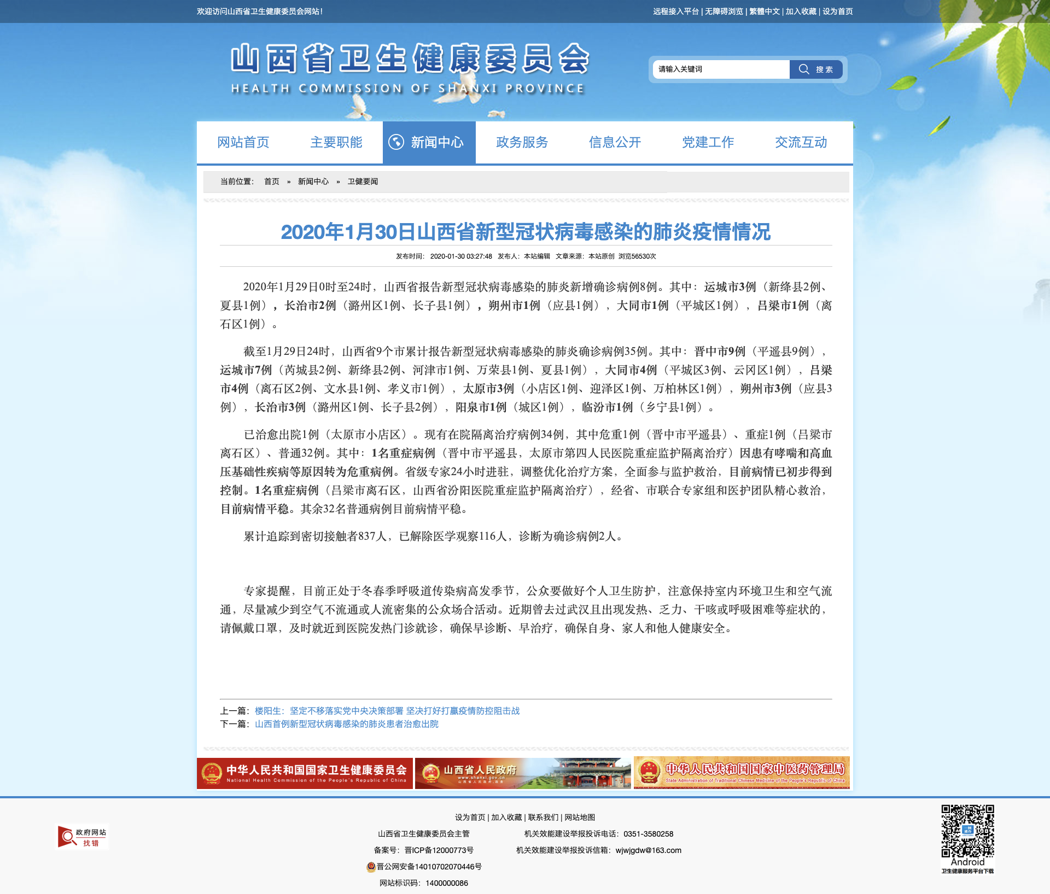Go to 首页 in the breadcrumb

pyautogui.click(x=272, y=182)
